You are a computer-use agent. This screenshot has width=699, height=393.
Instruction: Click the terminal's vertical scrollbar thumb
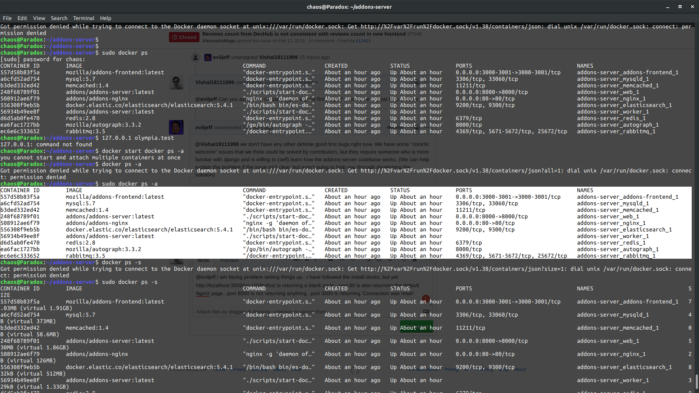tap(696, 381)
